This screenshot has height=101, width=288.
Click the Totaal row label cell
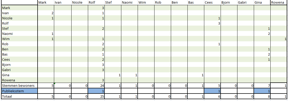[19, 96]
